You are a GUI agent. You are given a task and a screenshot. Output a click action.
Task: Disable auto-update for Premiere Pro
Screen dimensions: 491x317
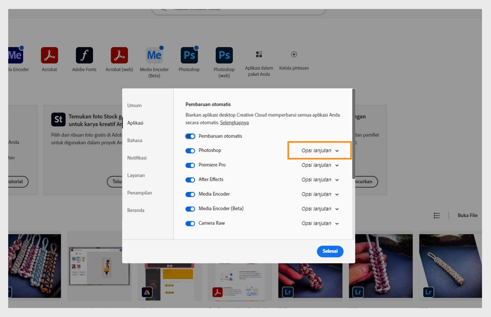click(x=190, y=165)
